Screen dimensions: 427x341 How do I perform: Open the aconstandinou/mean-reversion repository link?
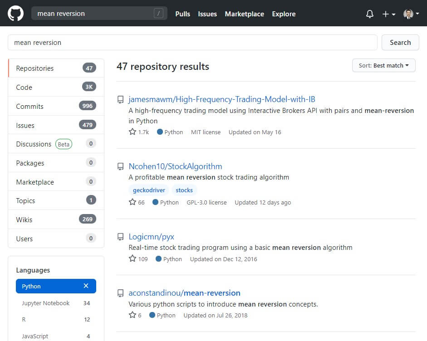coord(184,293)
